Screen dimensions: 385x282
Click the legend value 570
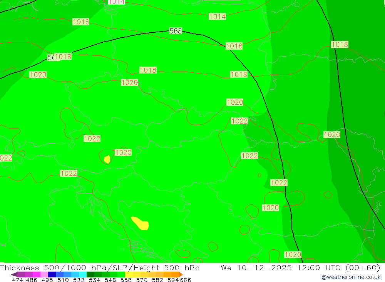[142, 280]
